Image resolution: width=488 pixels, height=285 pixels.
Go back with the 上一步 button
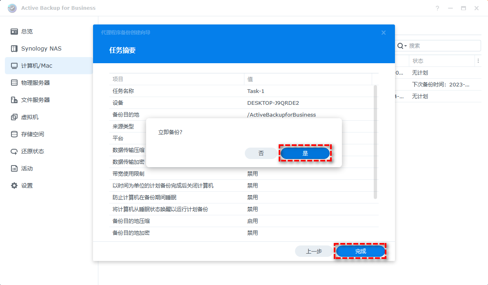314,251
